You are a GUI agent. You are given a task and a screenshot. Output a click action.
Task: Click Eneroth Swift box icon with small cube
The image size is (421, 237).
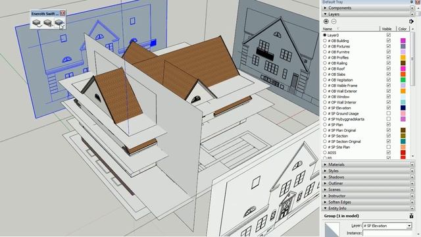[48, 23]
